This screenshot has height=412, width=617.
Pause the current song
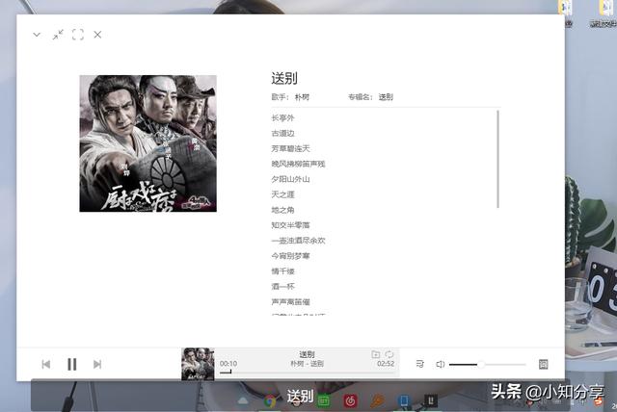click(71, 365)
